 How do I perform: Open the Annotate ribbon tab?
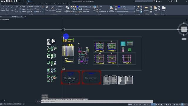pyautogui.click(x=10, y=4)
